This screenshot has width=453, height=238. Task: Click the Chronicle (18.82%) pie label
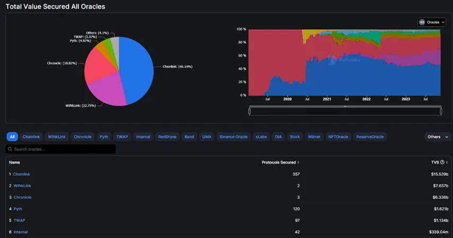click(62, 63)
